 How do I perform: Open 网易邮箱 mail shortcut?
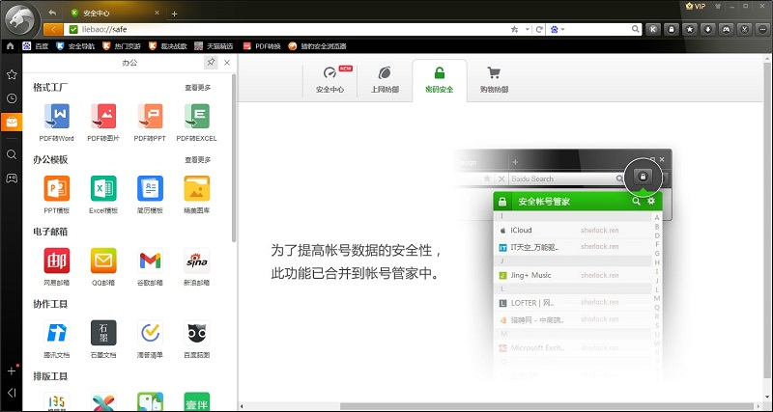pos(56,266)
